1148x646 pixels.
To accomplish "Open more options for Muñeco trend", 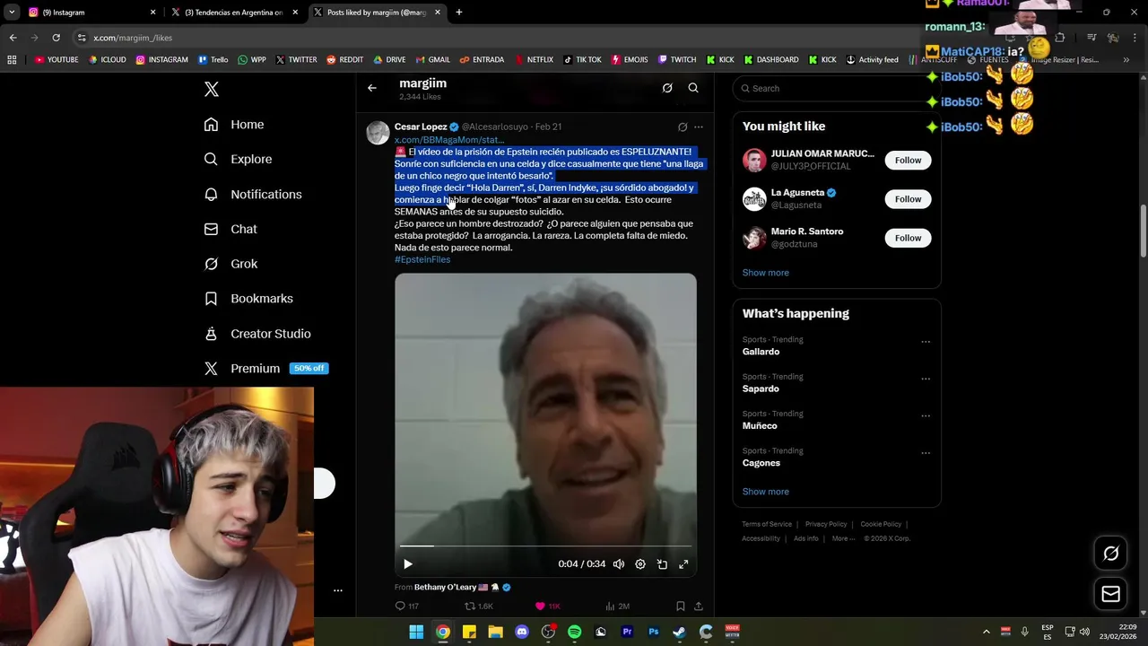I will [926, 416].
